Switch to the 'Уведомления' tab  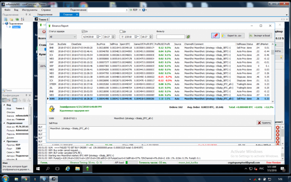pyautogui.click(x=45, y=15)
